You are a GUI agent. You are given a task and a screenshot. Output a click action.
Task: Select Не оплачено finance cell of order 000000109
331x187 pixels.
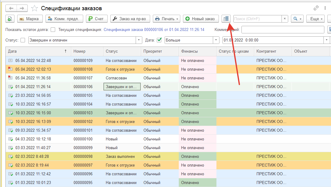pyautogui.click(x=197, y=60)
